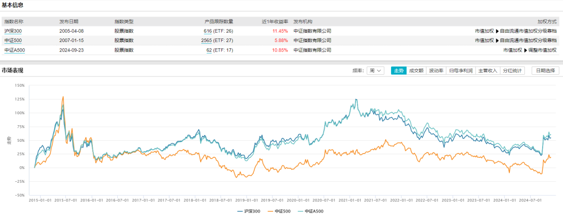Click the 指数名称 column header

14,21
